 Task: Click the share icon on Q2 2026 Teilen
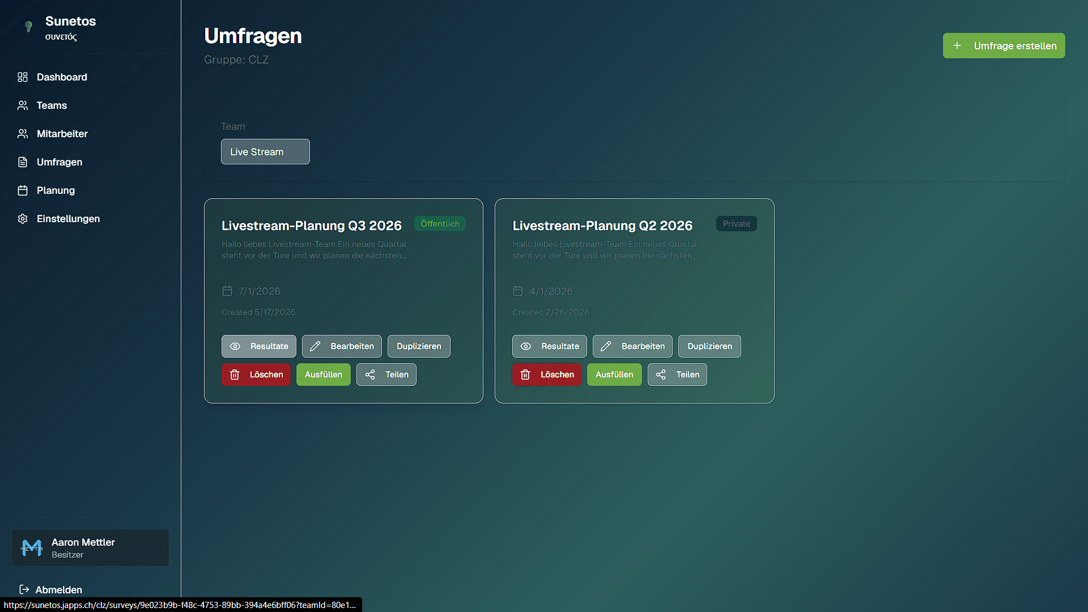661,375
